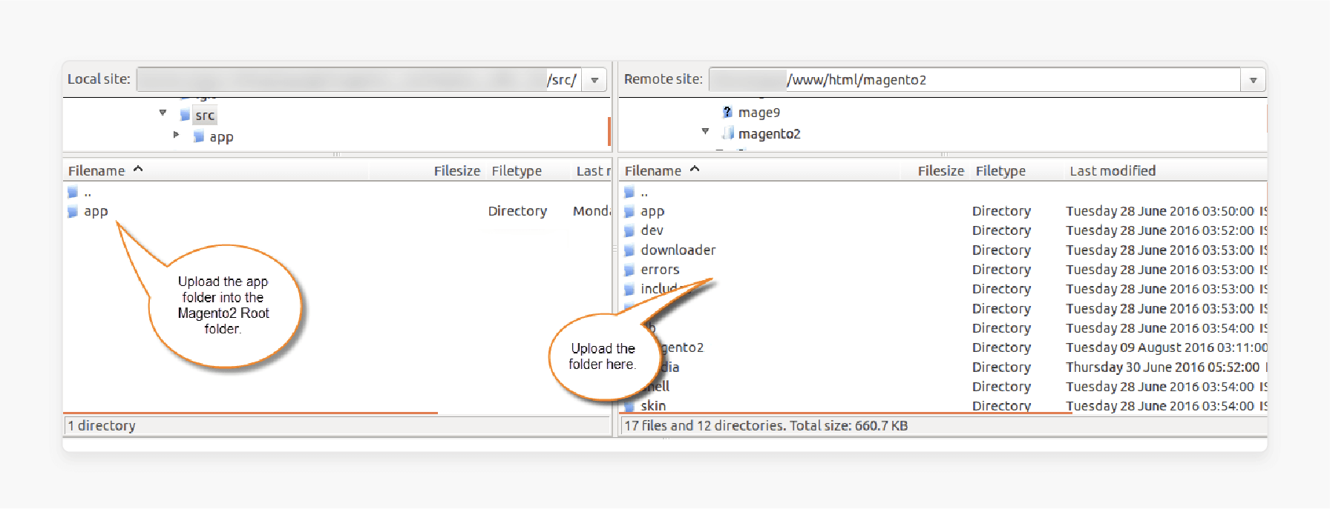Expand the app folder in local tree

pos(176,135)
